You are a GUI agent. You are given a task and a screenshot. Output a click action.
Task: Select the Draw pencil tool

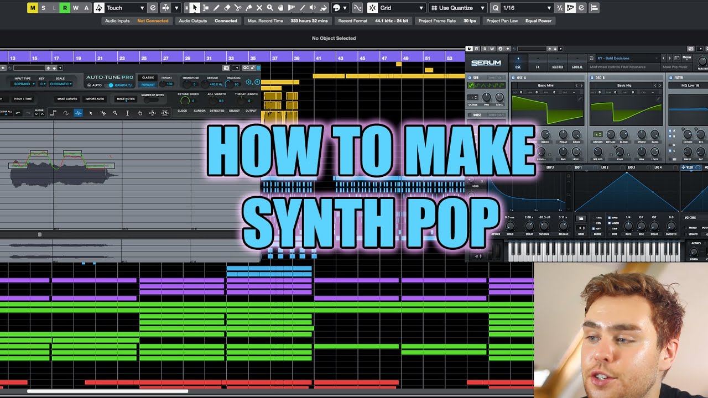216,8
